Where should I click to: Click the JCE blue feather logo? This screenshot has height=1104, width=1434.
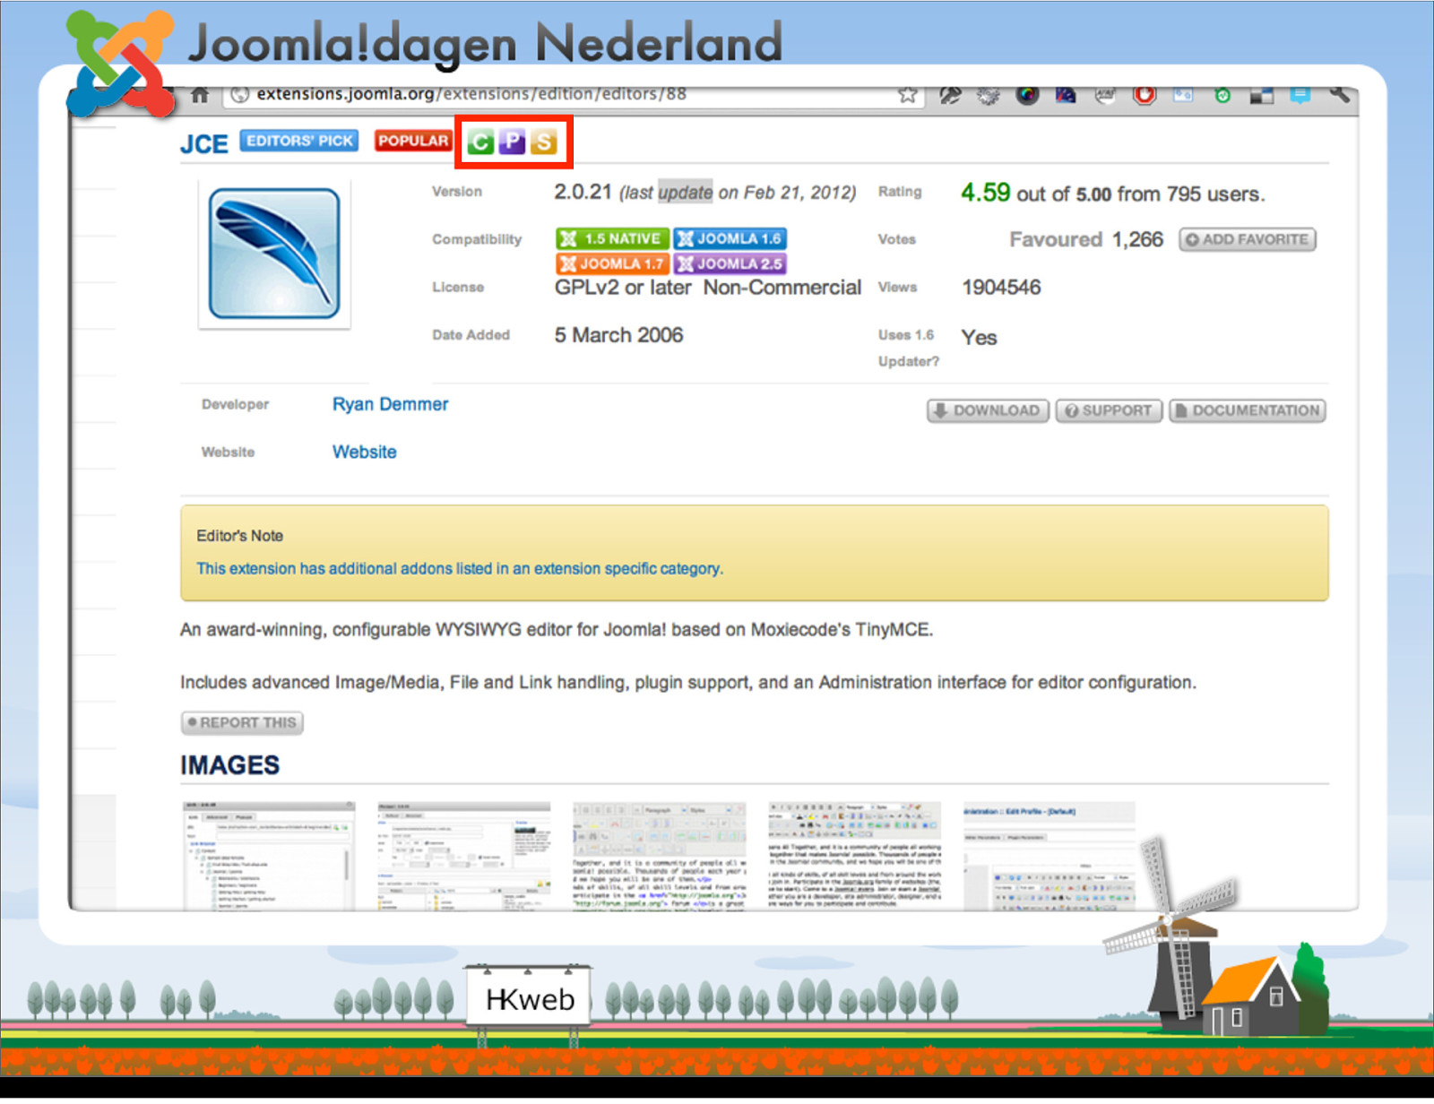click(x=274, y=254)
